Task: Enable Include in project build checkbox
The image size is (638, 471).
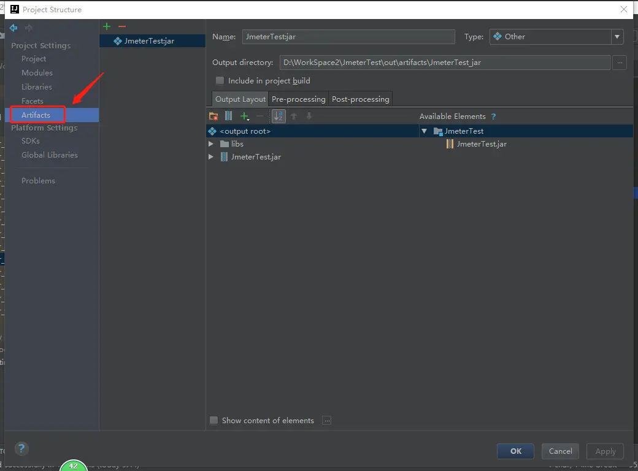Action: [220, 80]
